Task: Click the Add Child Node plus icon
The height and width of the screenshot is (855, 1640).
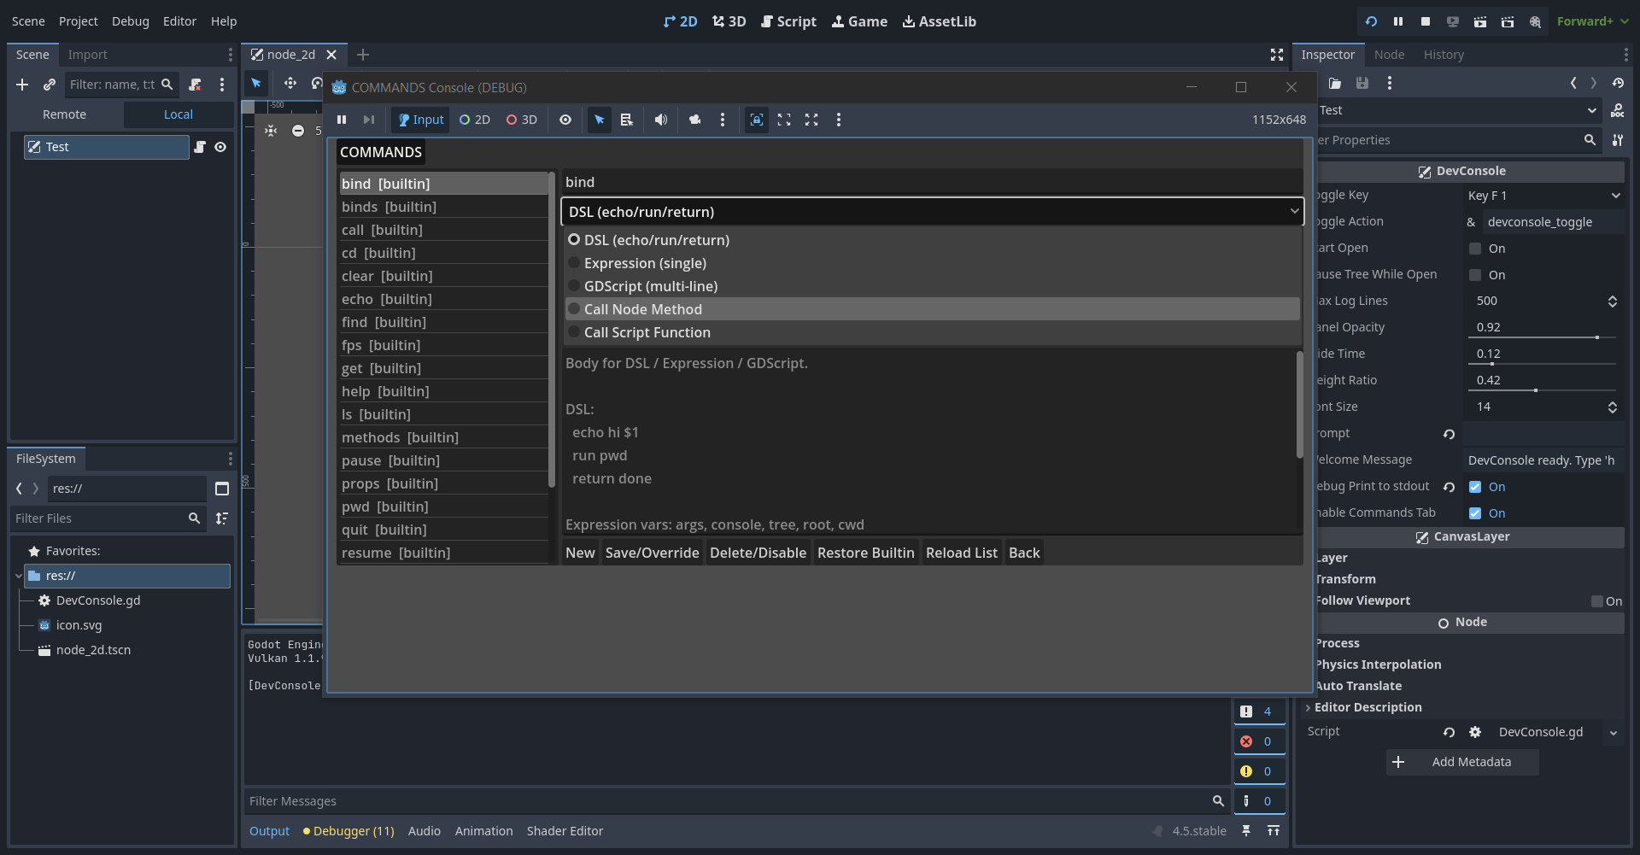Action: point(22,85)
